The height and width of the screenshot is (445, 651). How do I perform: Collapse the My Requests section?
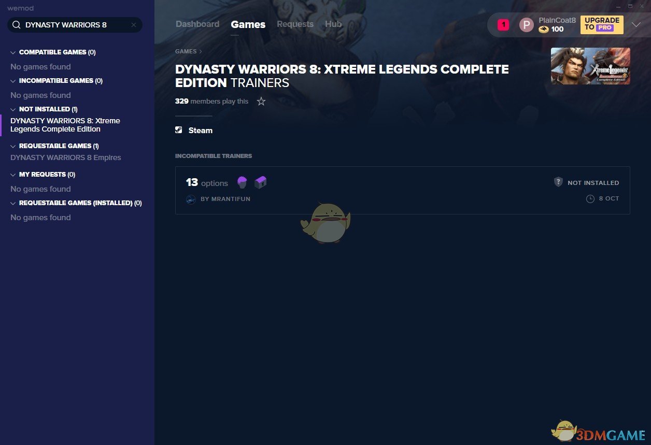[13, 175]
